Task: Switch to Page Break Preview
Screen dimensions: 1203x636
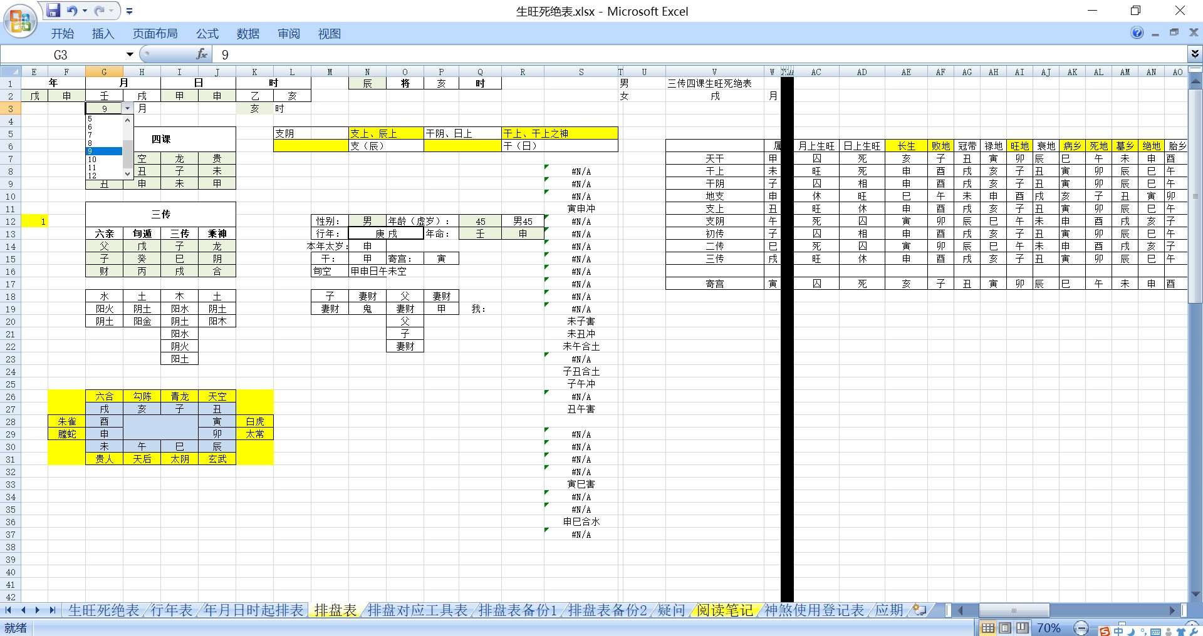Action: click(x=1023, y=628)
